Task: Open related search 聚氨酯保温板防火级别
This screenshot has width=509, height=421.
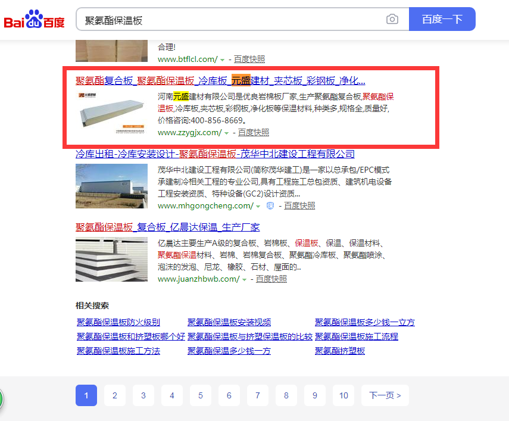Action: click(118, 322)
